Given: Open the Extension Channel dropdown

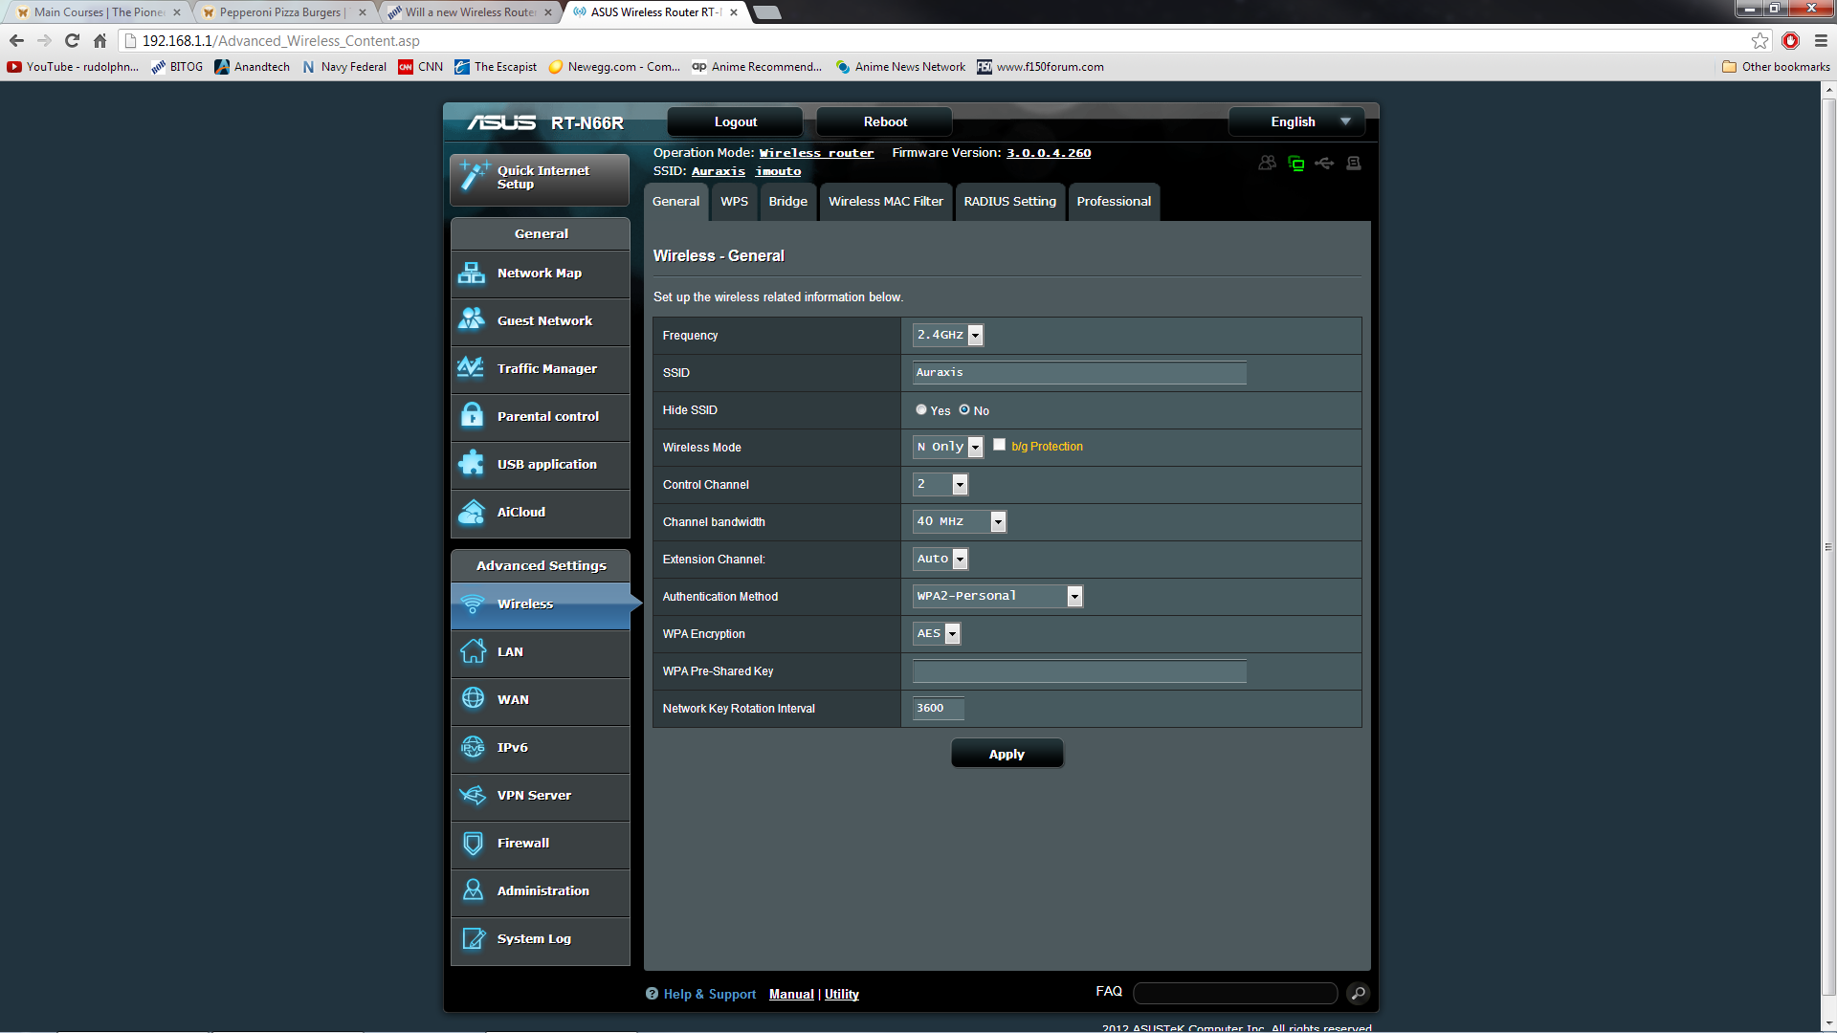Looking at the screenshot, I should pos(941,559).
